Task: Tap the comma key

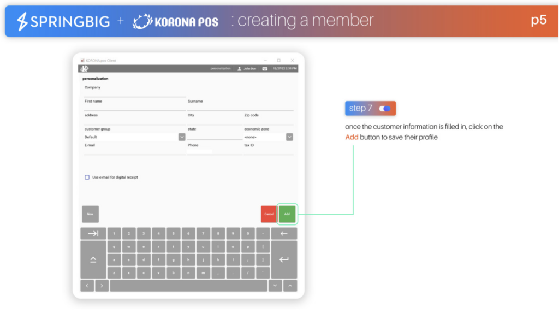Action: [218, 272]
